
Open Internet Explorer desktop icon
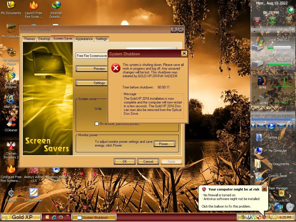pos(11,80)
